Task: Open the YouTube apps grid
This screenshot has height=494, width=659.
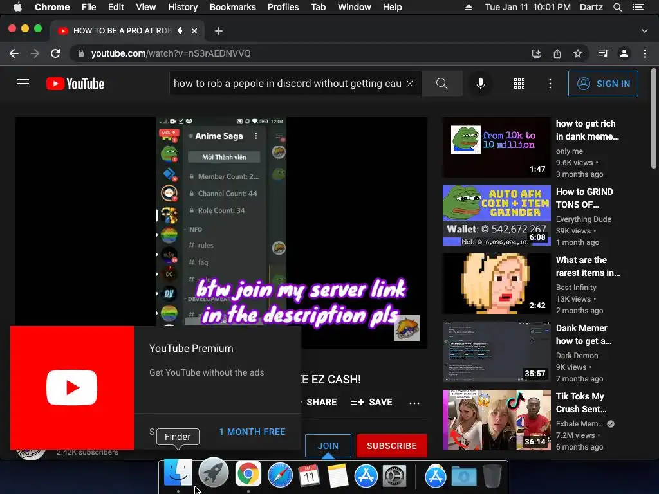Action: pos(519,84)
